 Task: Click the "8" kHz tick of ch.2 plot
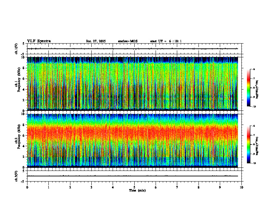click(x=24, y=125)
